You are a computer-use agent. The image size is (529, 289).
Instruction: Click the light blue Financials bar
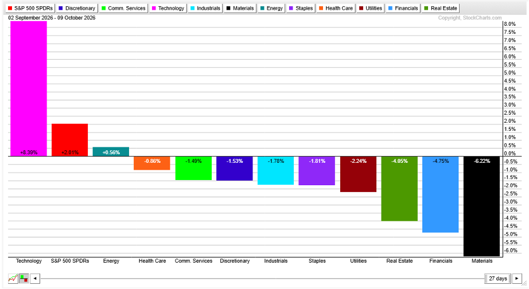click(441, 194)
